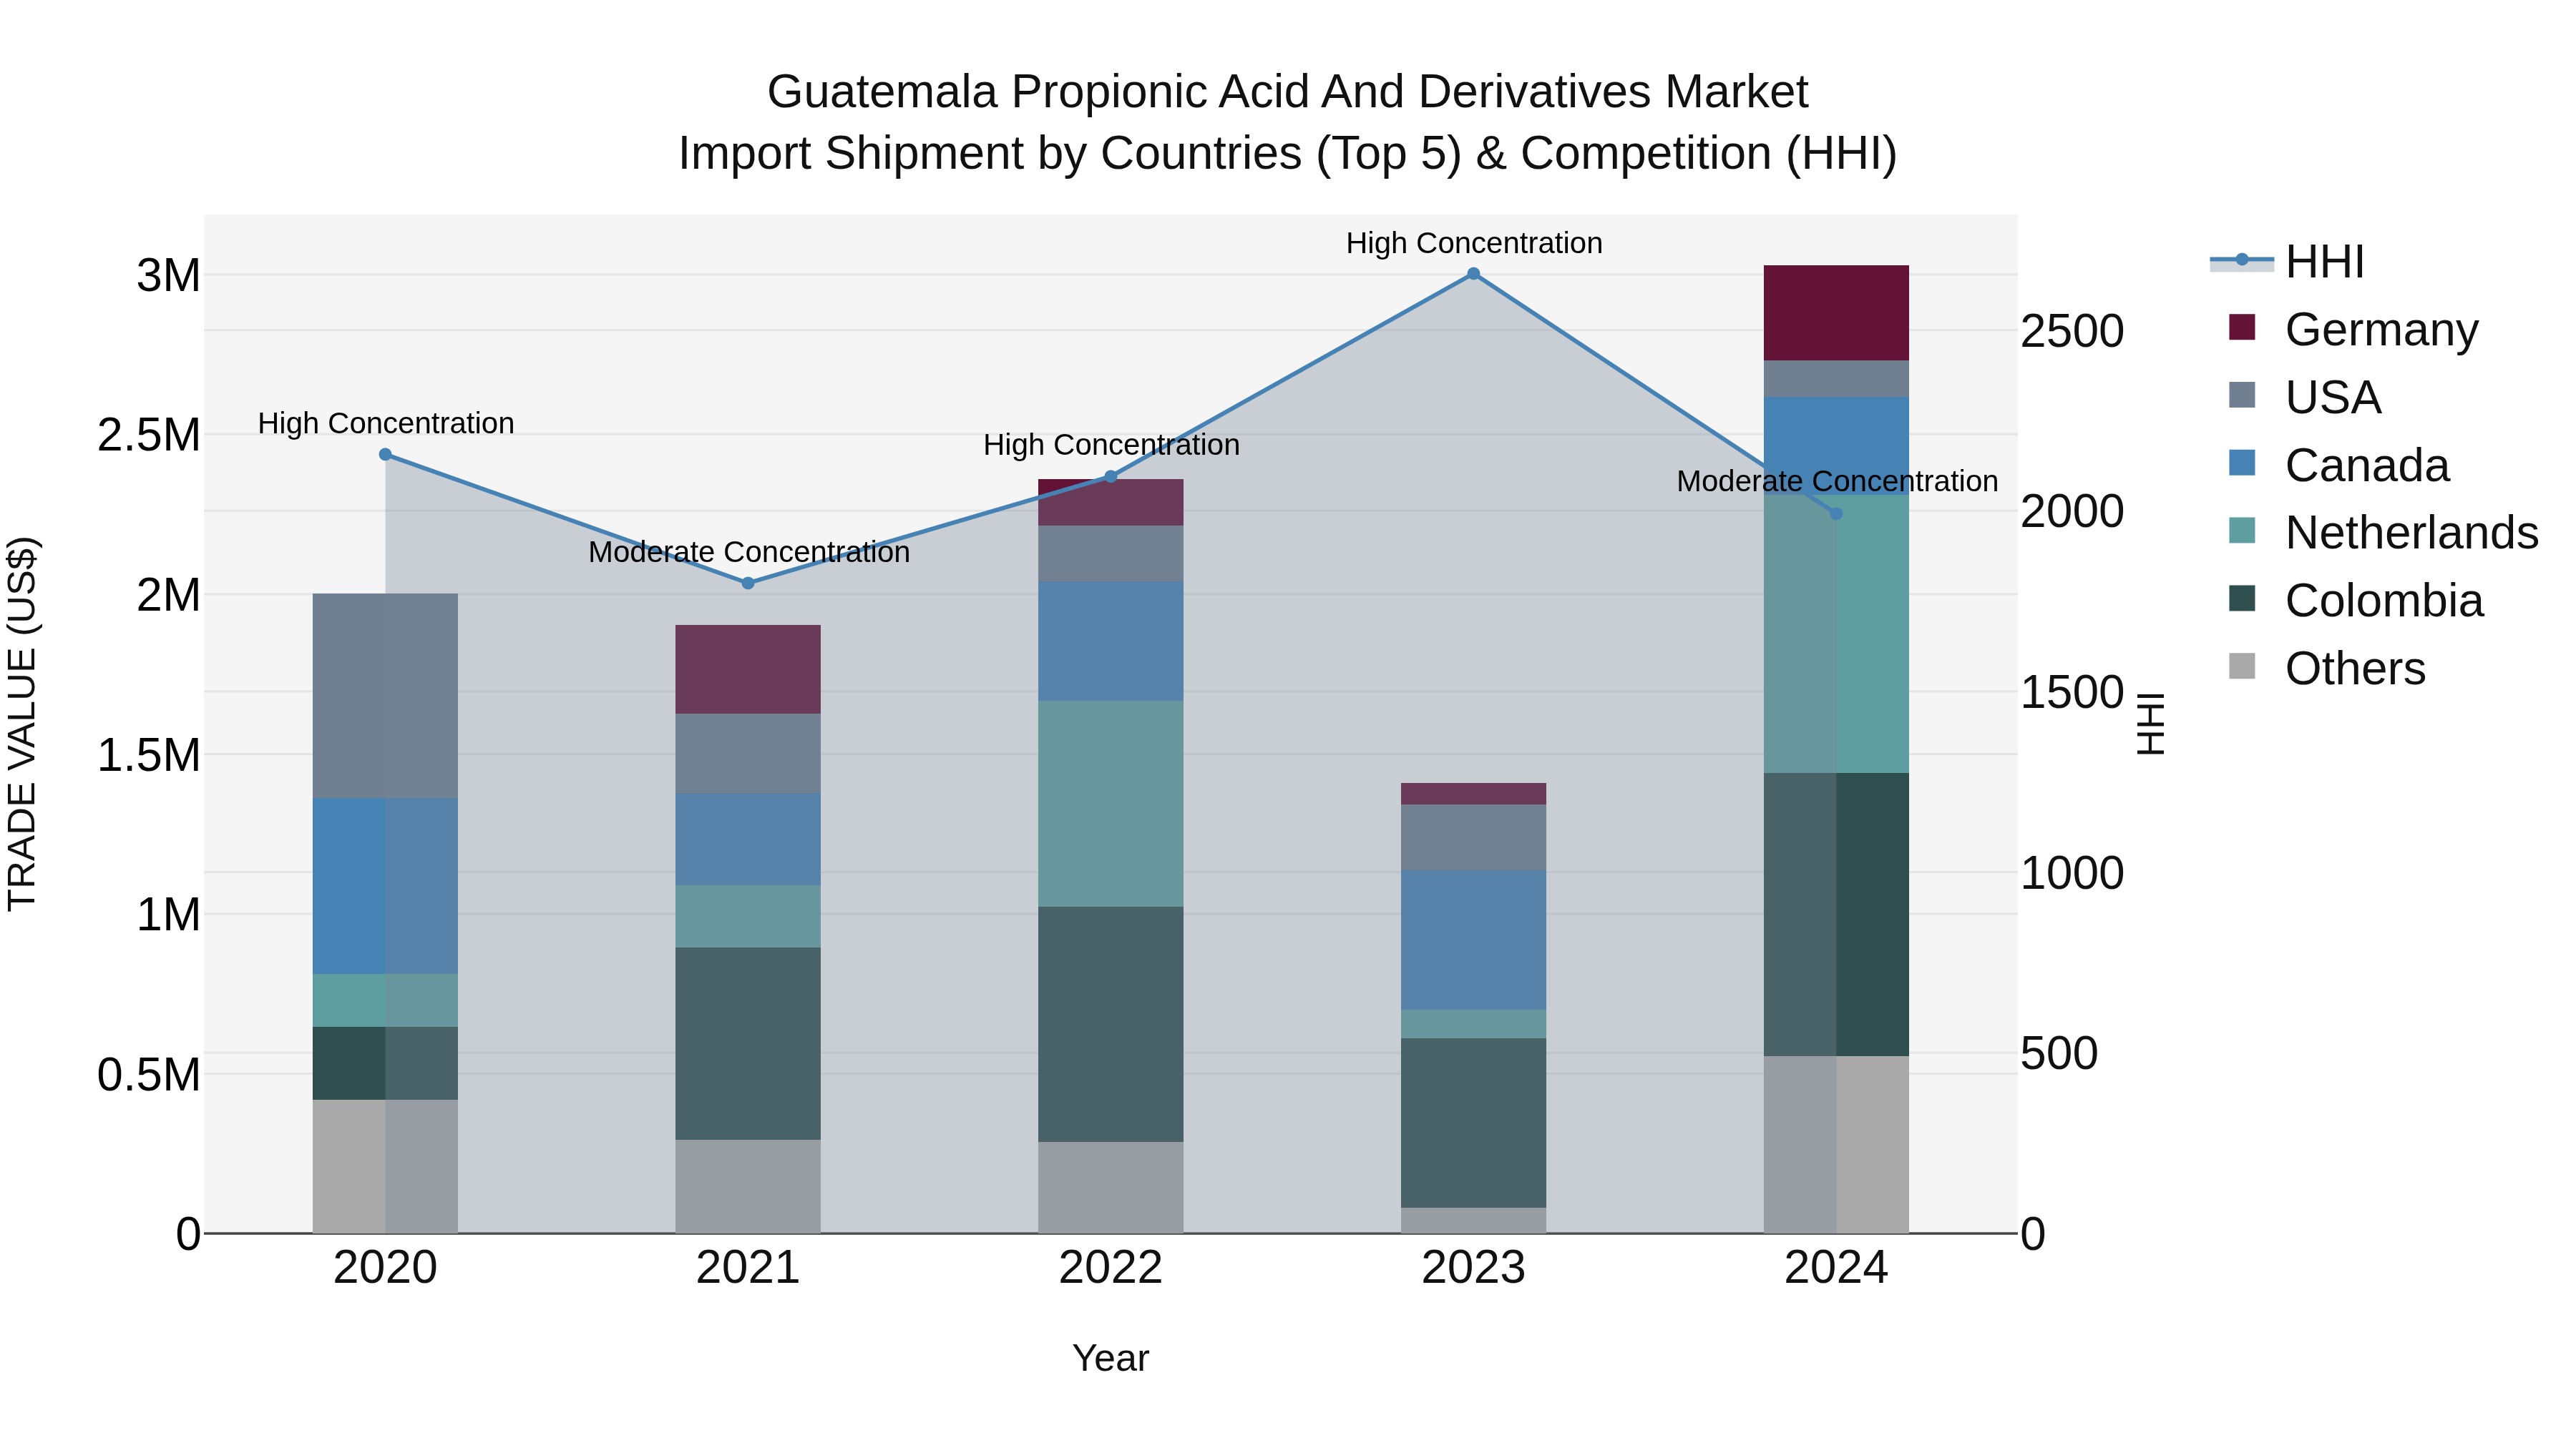
Task: Click the 2023 Colombia bar segment
Action: pos(1474,1123)
